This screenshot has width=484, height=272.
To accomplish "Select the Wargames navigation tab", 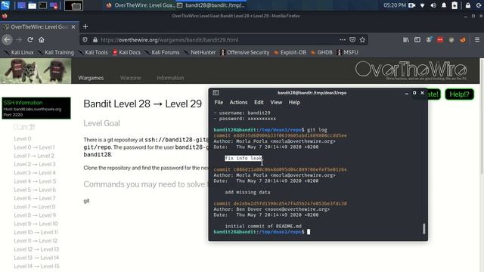I will click(x=91, y=78).
